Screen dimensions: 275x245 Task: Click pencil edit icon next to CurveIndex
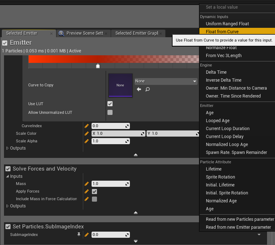86,126
